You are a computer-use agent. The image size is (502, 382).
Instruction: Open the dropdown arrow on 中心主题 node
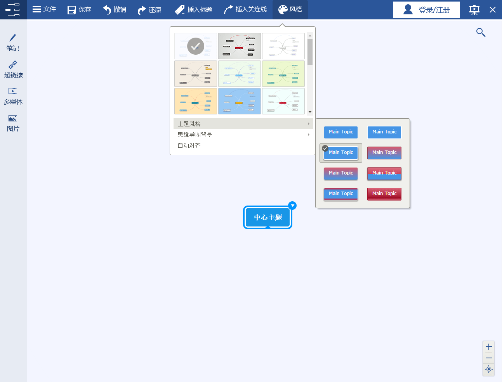pos(293,206)
